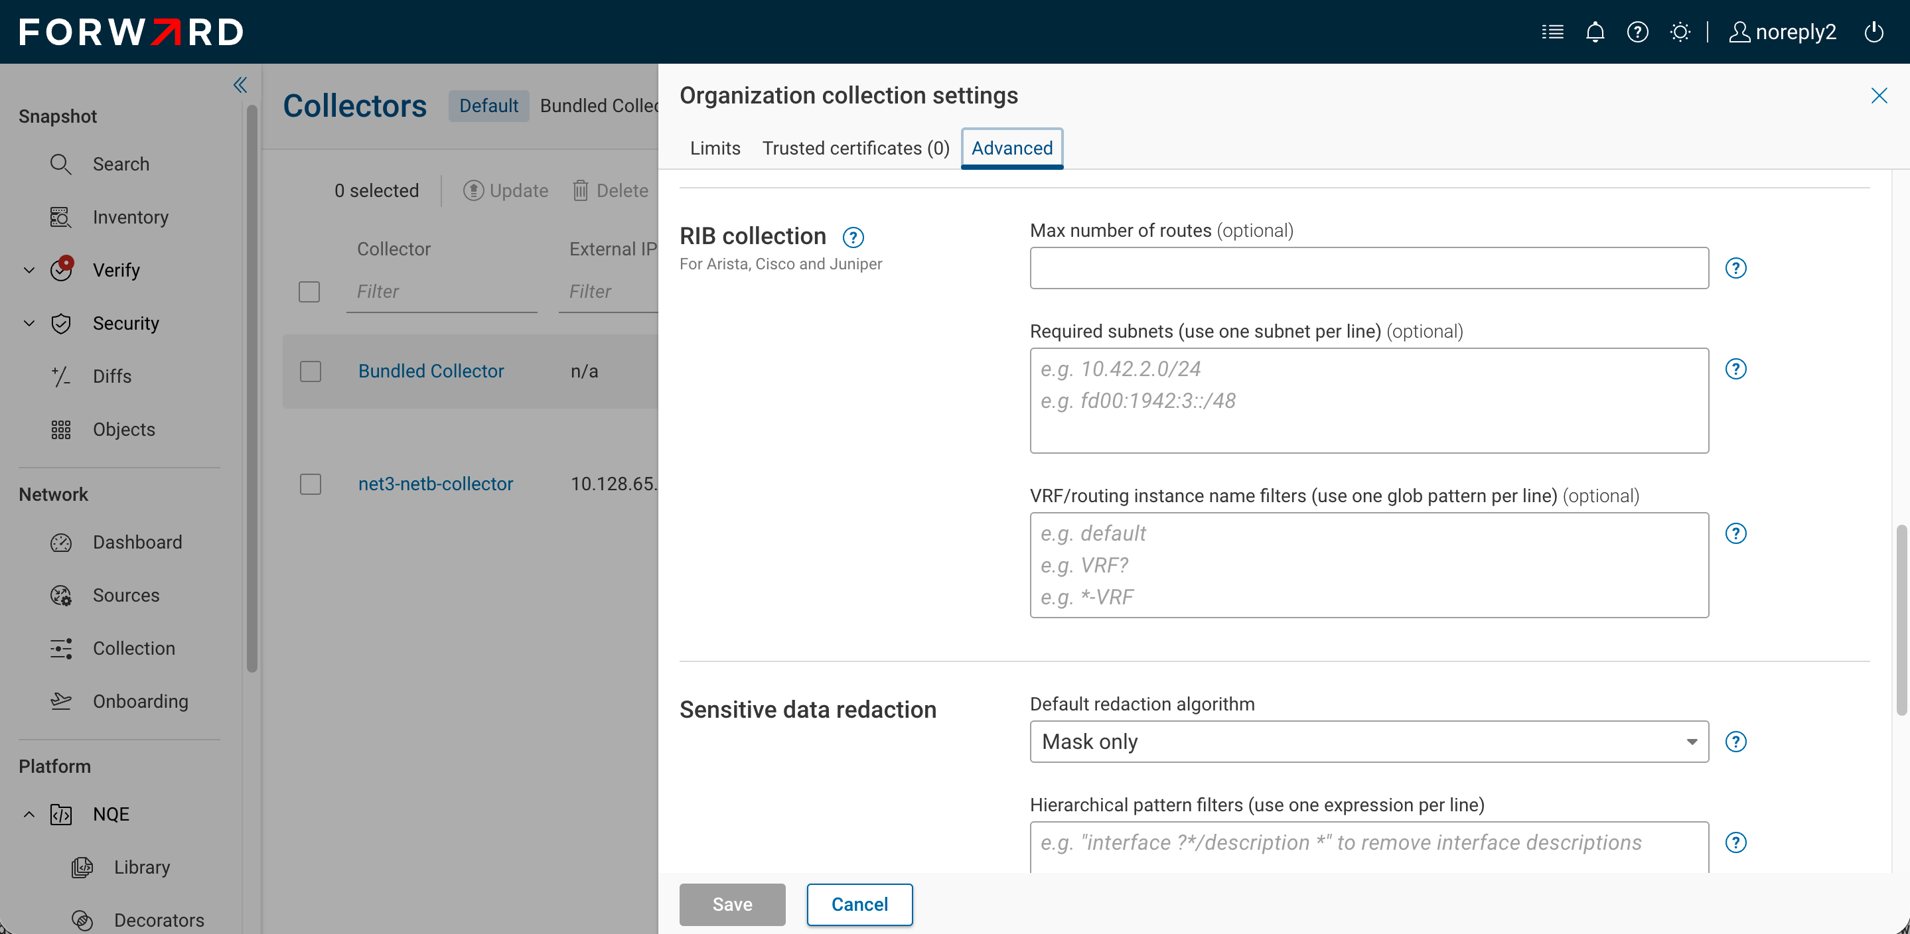Close the Organization collection settings panel

point(1879,96)
